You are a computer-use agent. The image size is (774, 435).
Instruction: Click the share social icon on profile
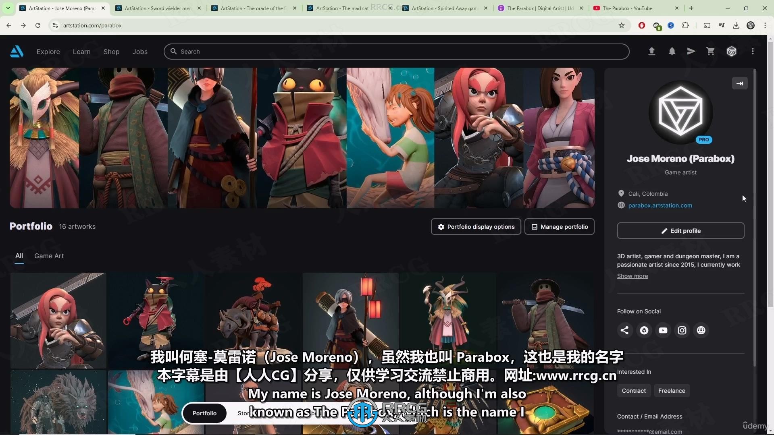(x=624, y=330)
